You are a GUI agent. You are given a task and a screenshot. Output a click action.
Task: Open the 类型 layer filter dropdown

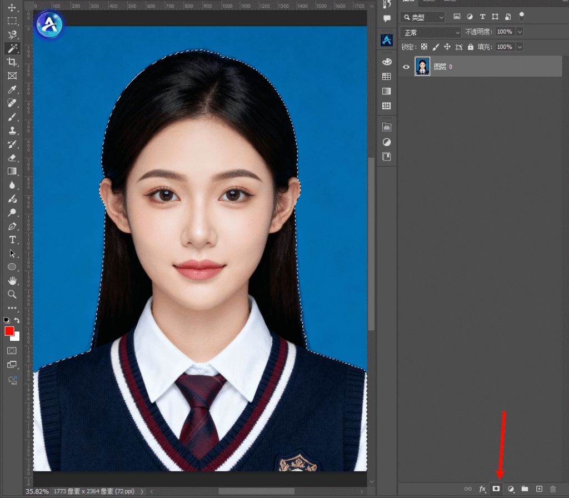[x=423, y=17]
